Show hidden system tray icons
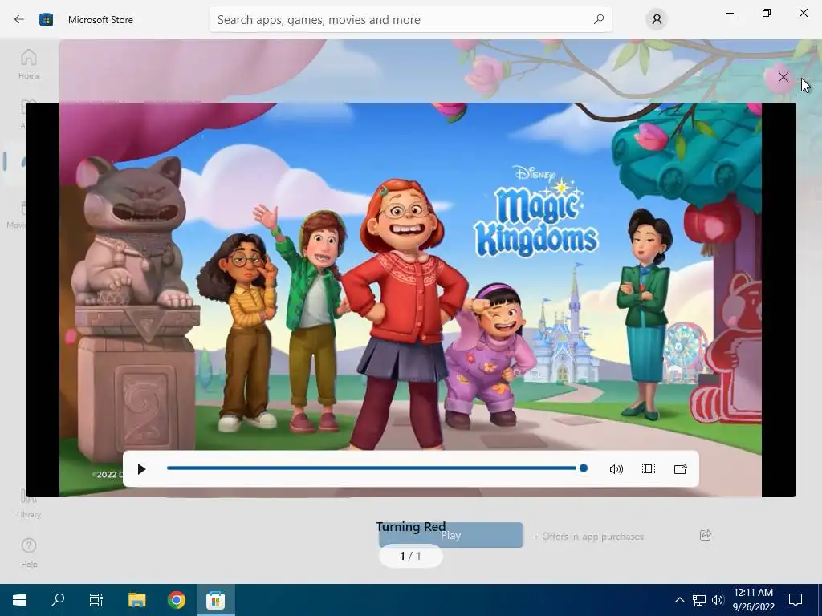Screen dimensions: 822x616 [x=679, y=600]
